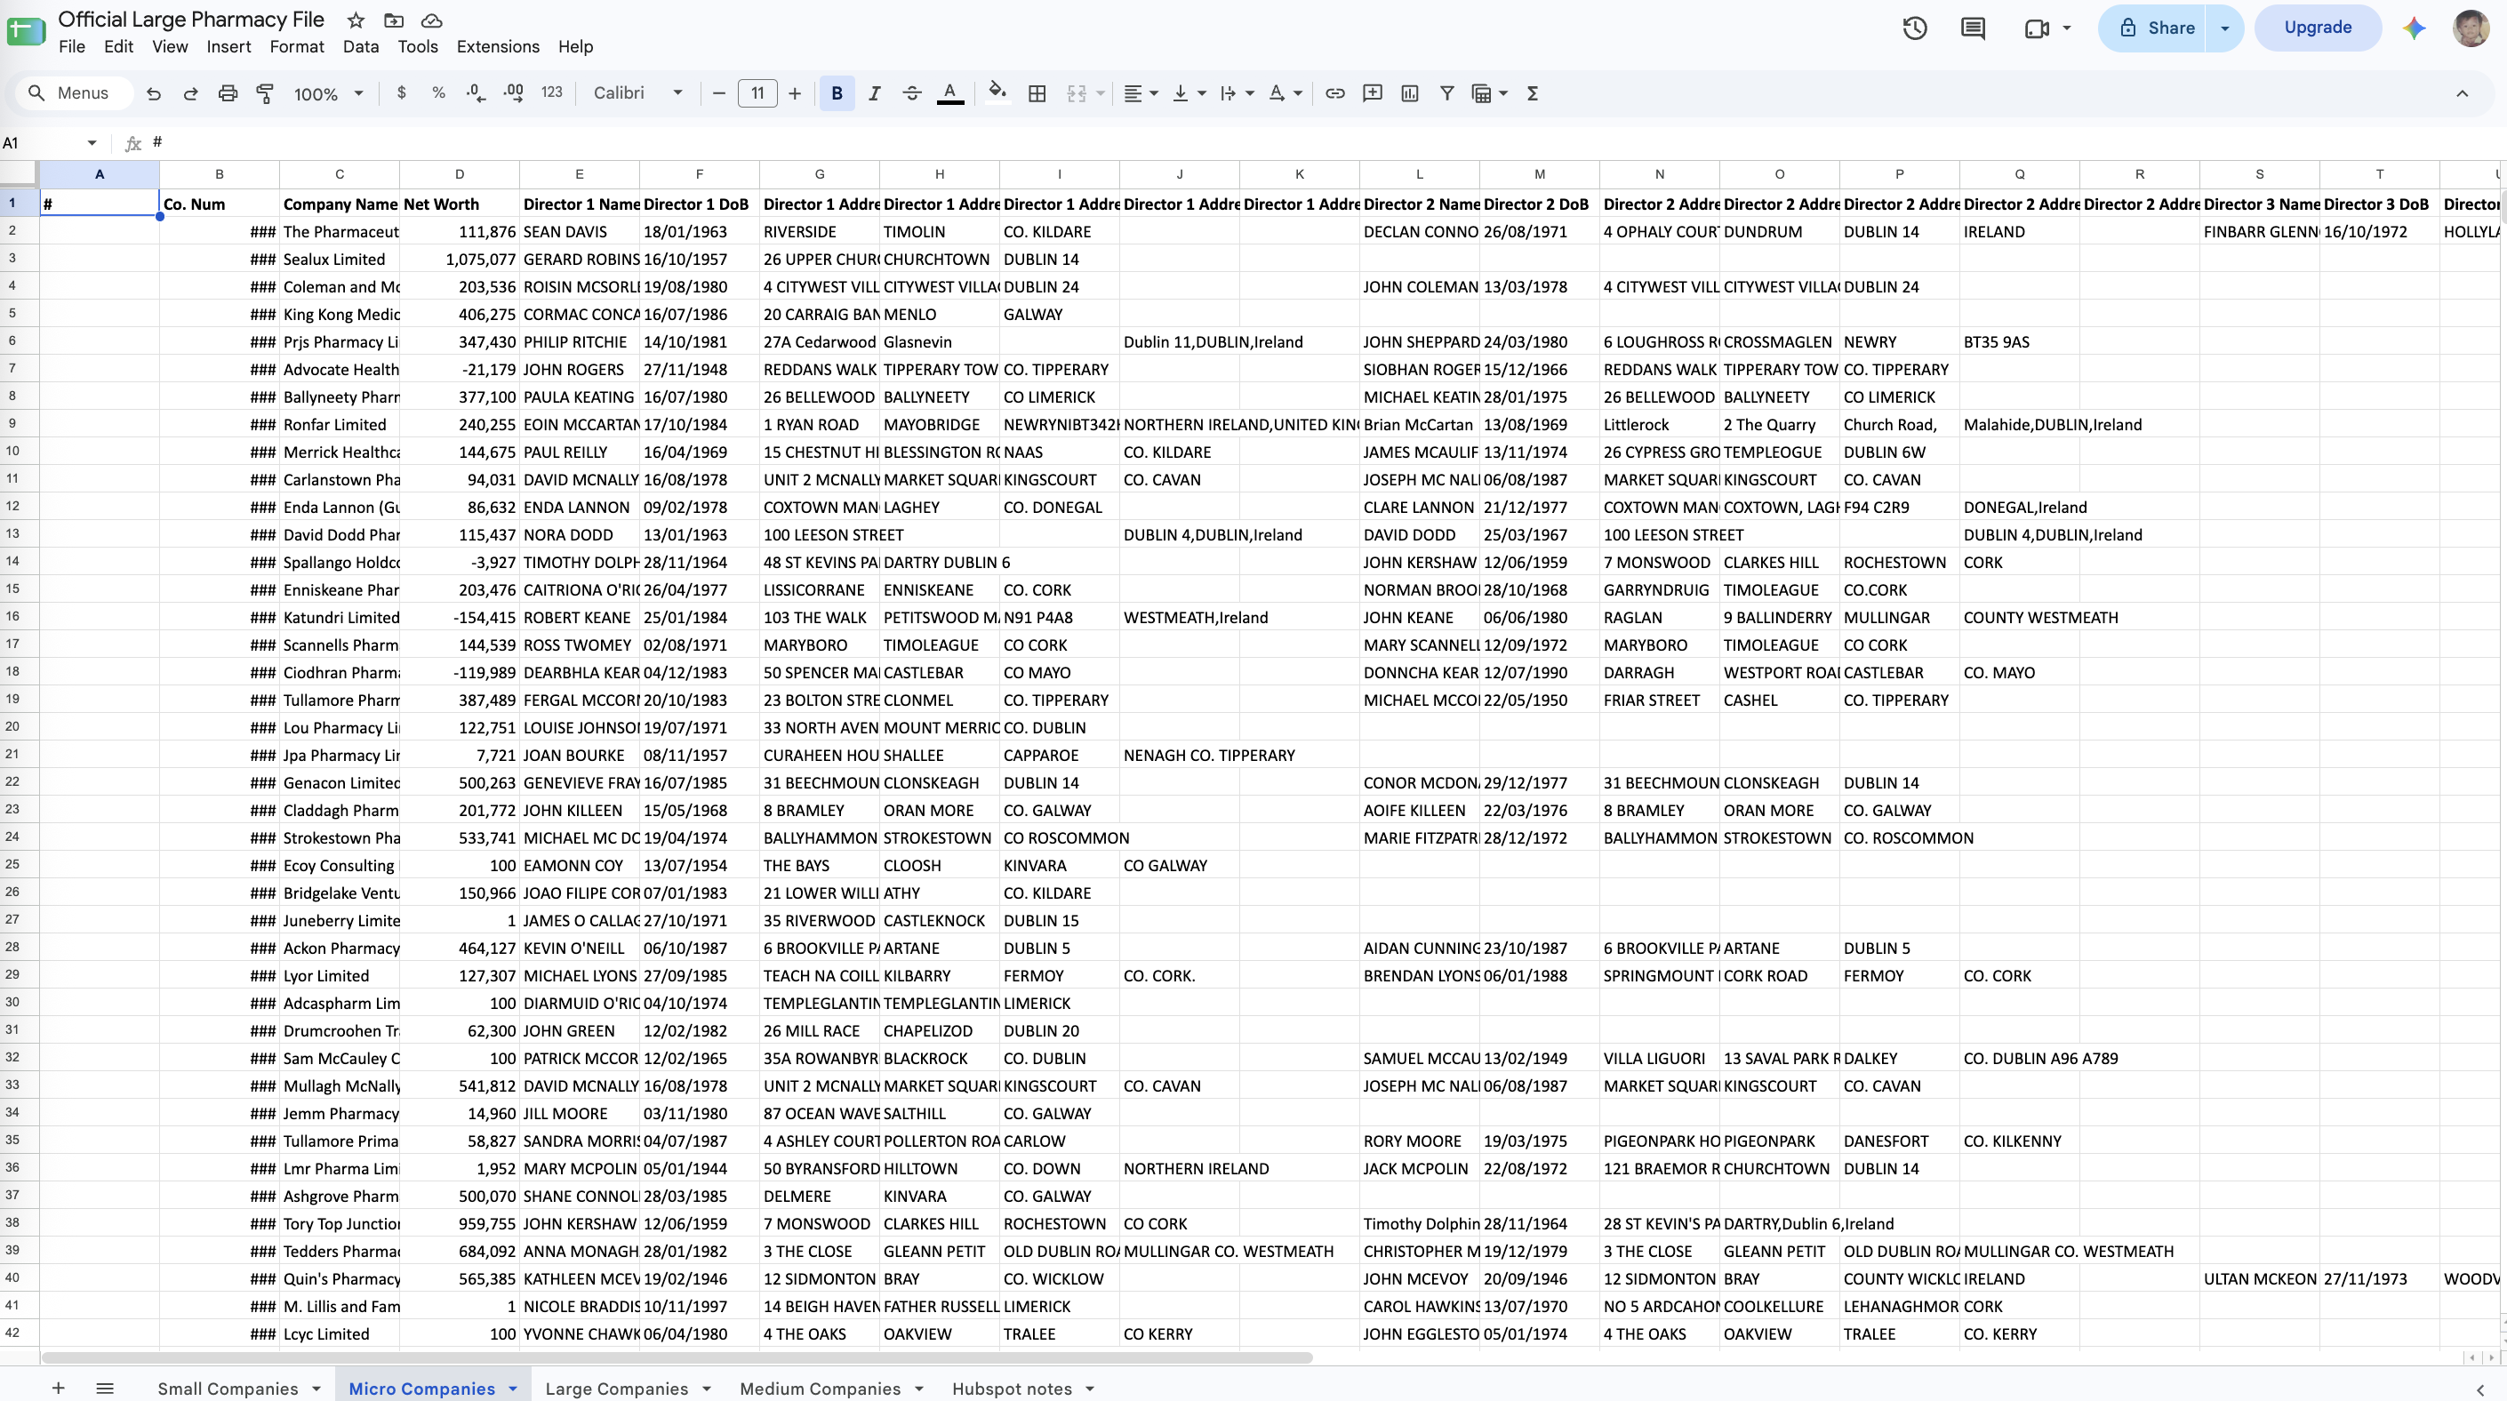Viewport: 2507px width, 1401px height.
Task: Activate the paint format tool
Action: pyautogui.click(x=265, y=93)
